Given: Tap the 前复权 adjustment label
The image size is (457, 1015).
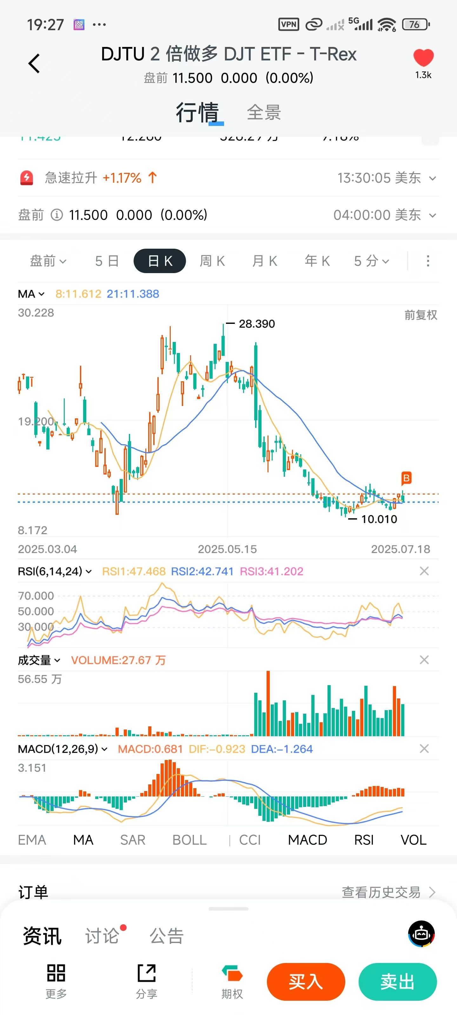Looking at the screenshot, I should [x=421, y=315].
